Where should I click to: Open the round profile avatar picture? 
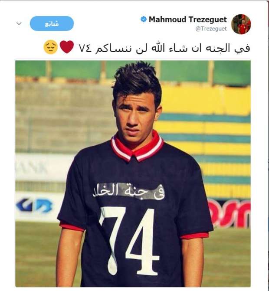tap(241, 24)
